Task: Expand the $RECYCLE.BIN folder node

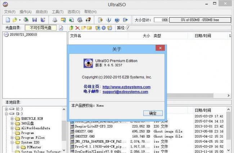Action: [x=12, y=119]
